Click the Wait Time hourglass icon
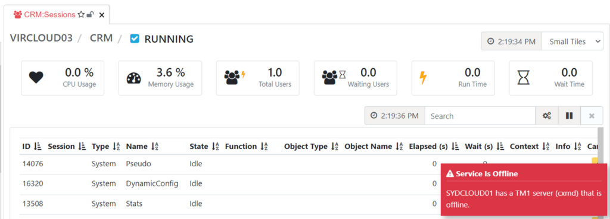610x219 pixels. click(x=524, y=78)
